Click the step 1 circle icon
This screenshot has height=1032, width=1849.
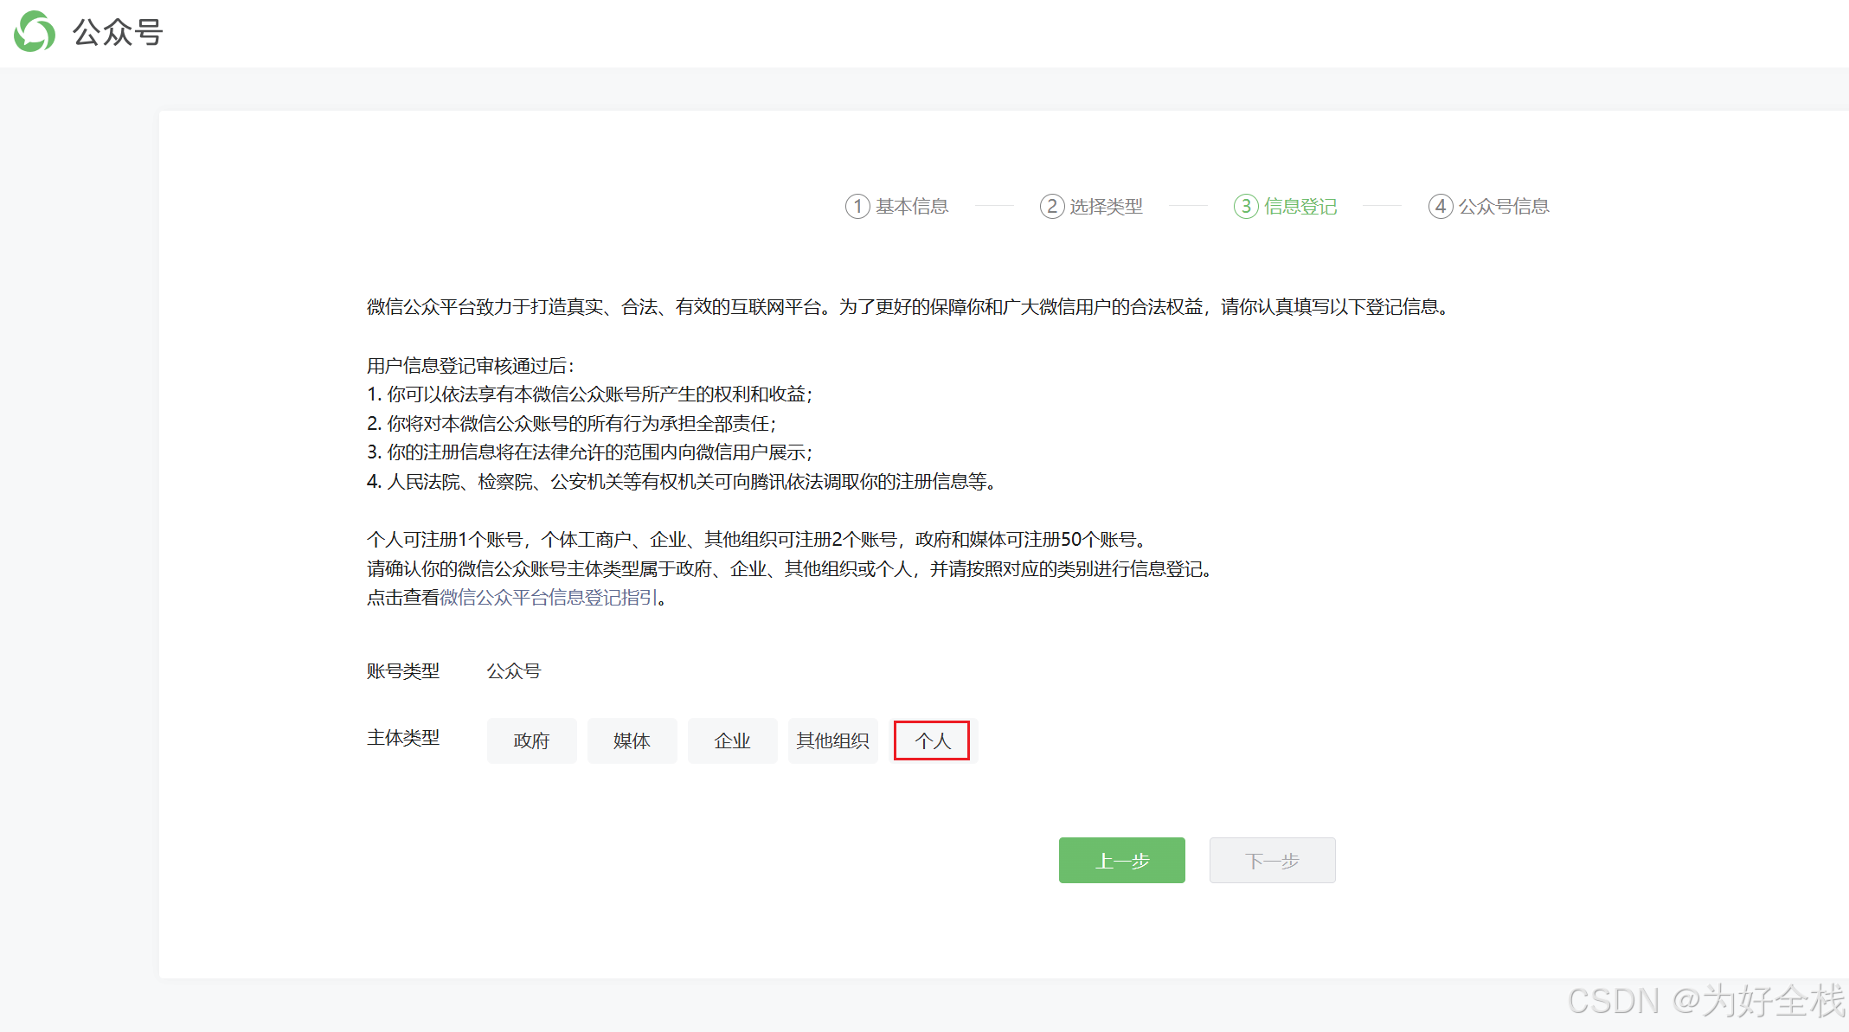pyautogui.click(x=857, y=206)
